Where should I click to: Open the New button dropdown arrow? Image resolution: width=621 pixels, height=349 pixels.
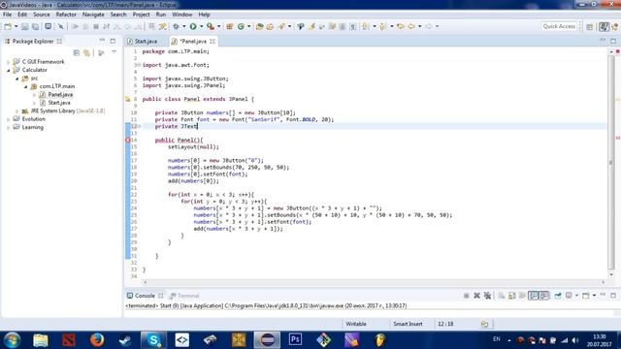(16, 26)
